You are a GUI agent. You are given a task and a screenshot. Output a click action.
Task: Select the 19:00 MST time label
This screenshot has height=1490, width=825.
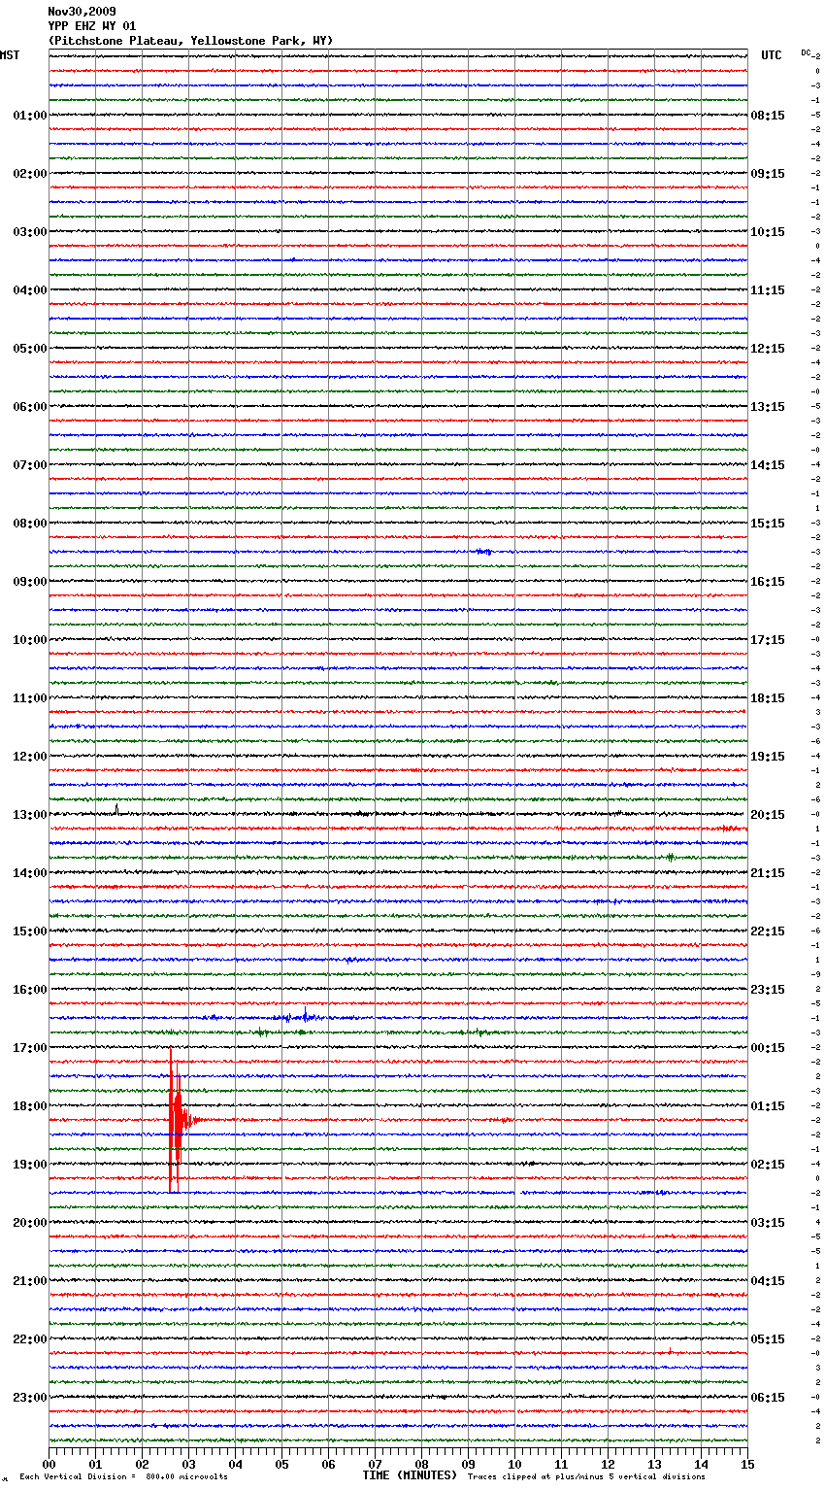(x=30, y=1165)
